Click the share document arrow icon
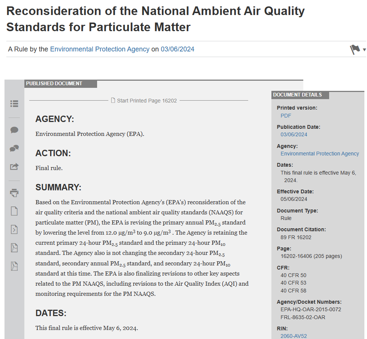The width and height of the screenshot is (367, 339). pos(14,167)
